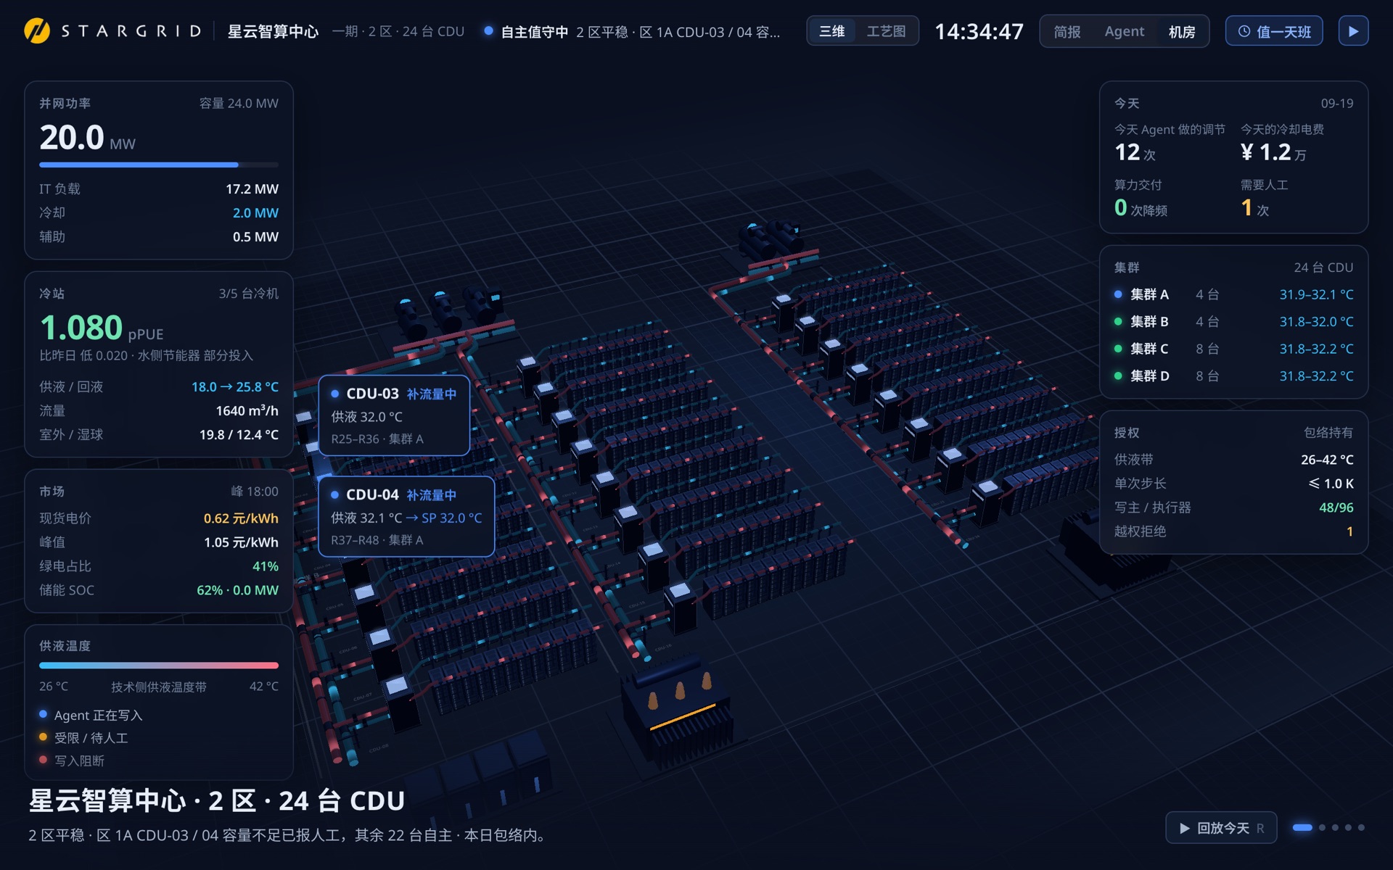1393x870 pixels.
Task: Click the 需要人工 1 次 value
Action: 1254,209
